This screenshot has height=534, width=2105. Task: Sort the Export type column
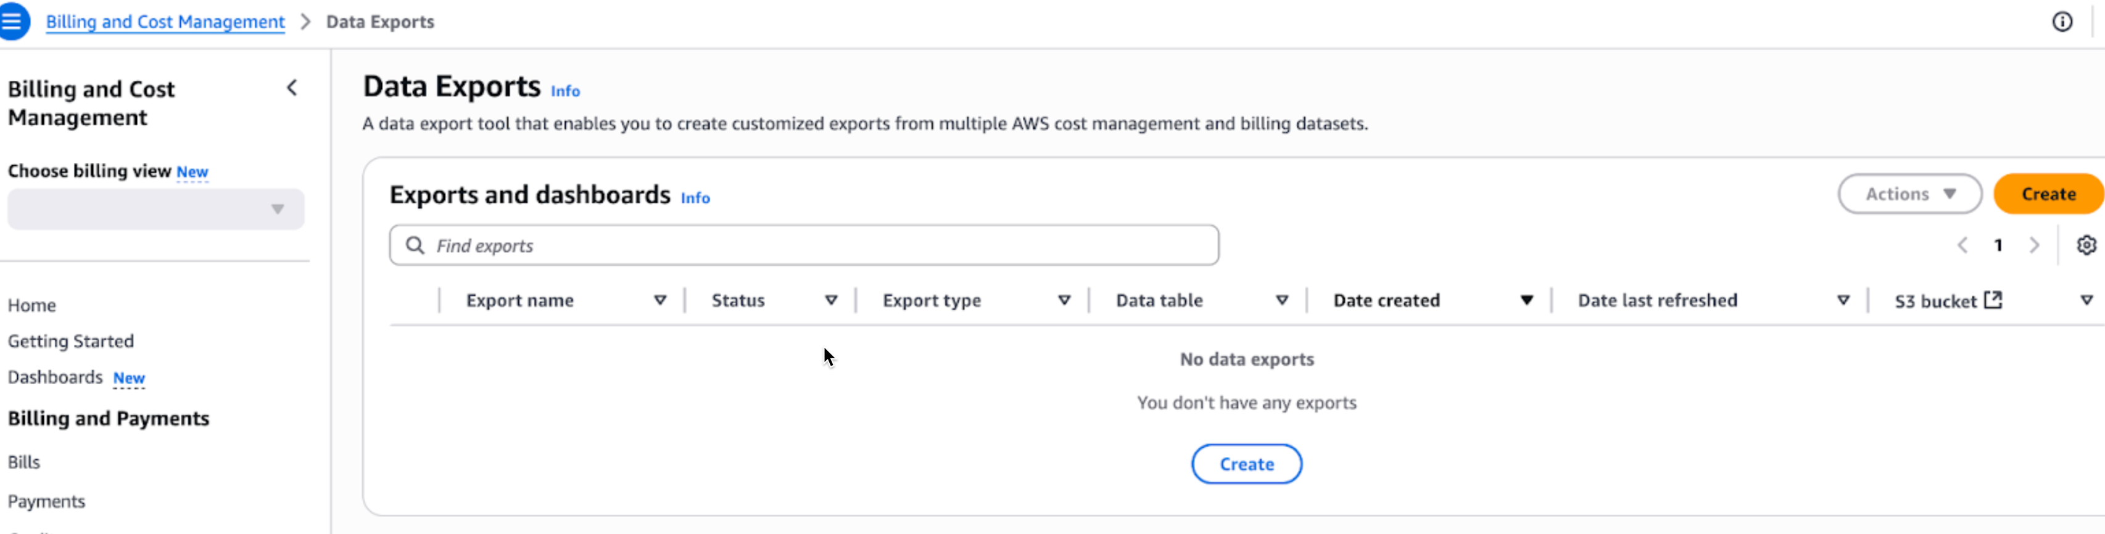point(1063,300)
